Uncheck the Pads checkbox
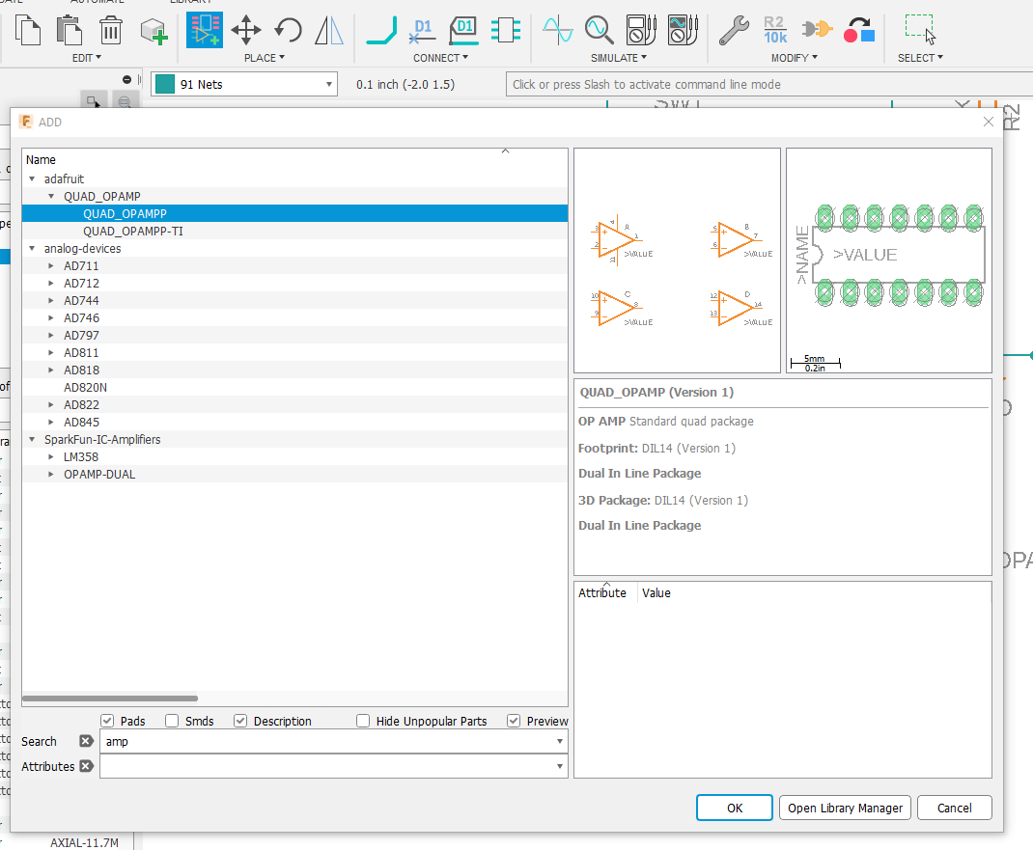 point(107,721)
